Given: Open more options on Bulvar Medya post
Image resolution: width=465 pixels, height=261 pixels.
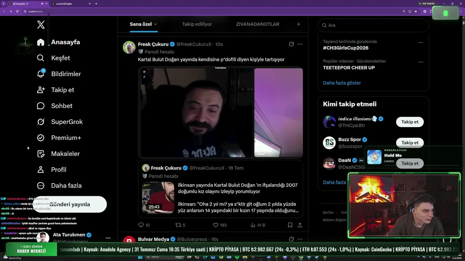Looking at the screenshot, I should point(300,239).
